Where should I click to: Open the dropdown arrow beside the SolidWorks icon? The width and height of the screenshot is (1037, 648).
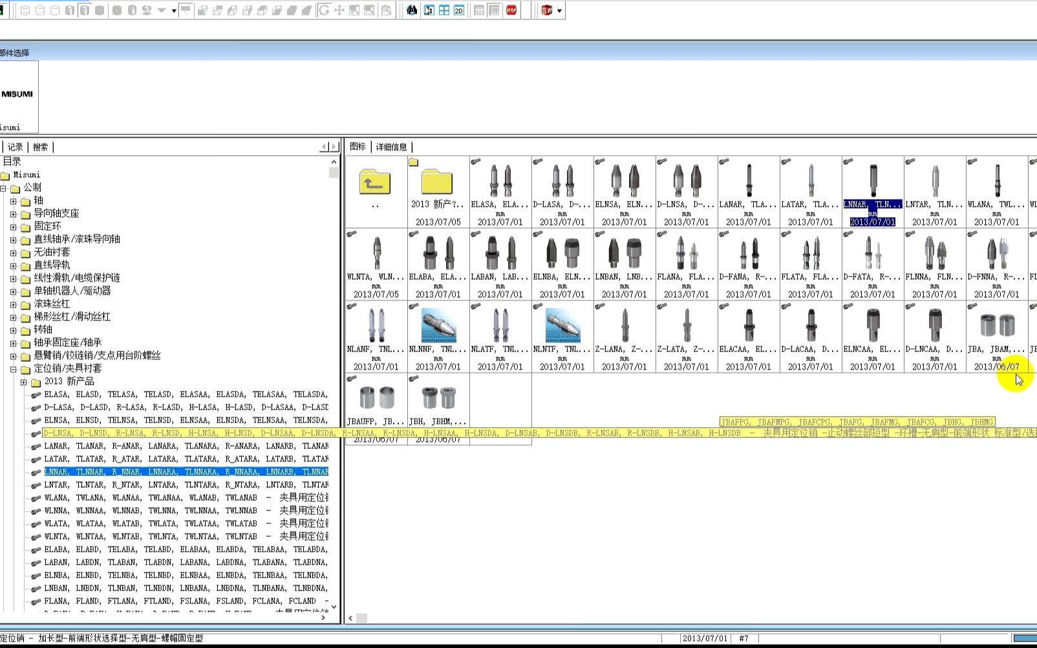coord(560,10)
